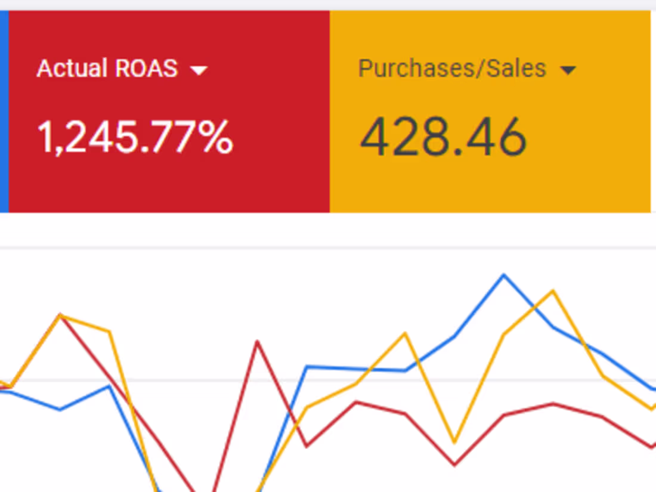Click the Actual ROAS label text
The height and width of the screenshot is (492, 656).
(106, 68)
